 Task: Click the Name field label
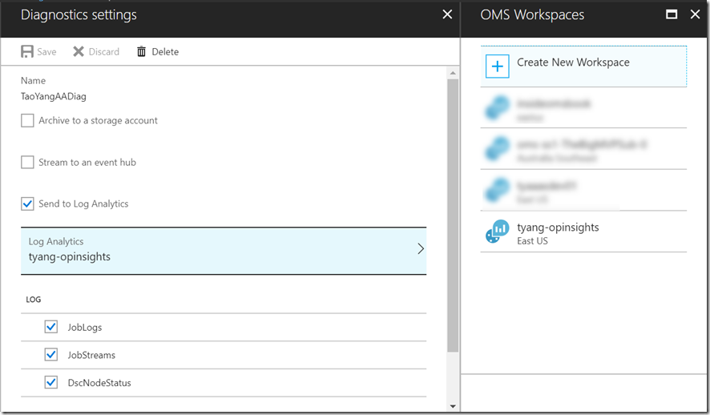click(33, 81)
